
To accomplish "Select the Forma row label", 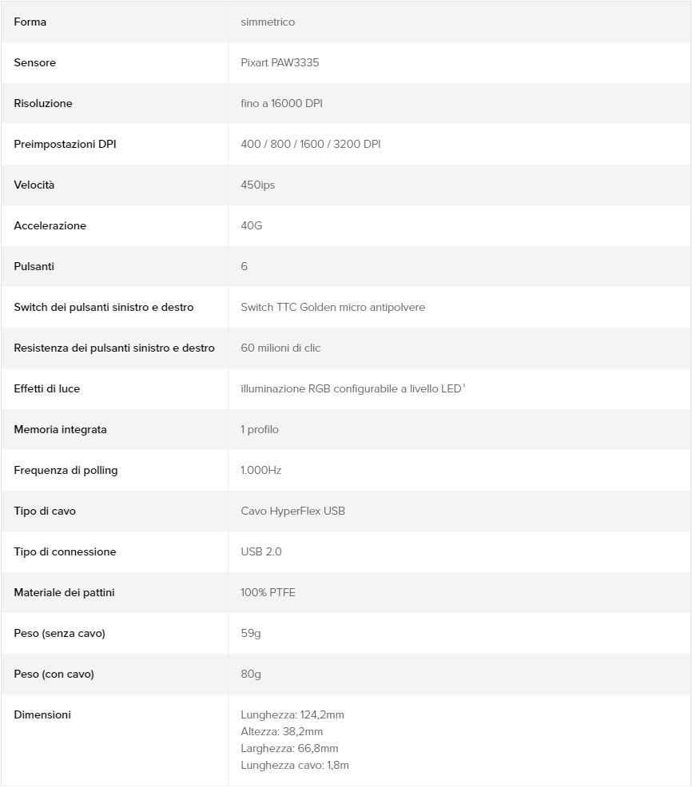I will pos(30,22).
